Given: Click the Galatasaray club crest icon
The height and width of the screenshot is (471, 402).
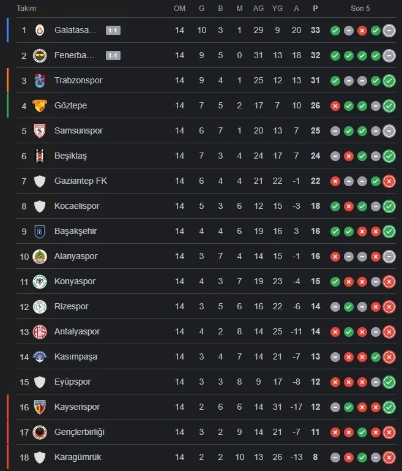Looking at the screenshot, I should 40,30.
